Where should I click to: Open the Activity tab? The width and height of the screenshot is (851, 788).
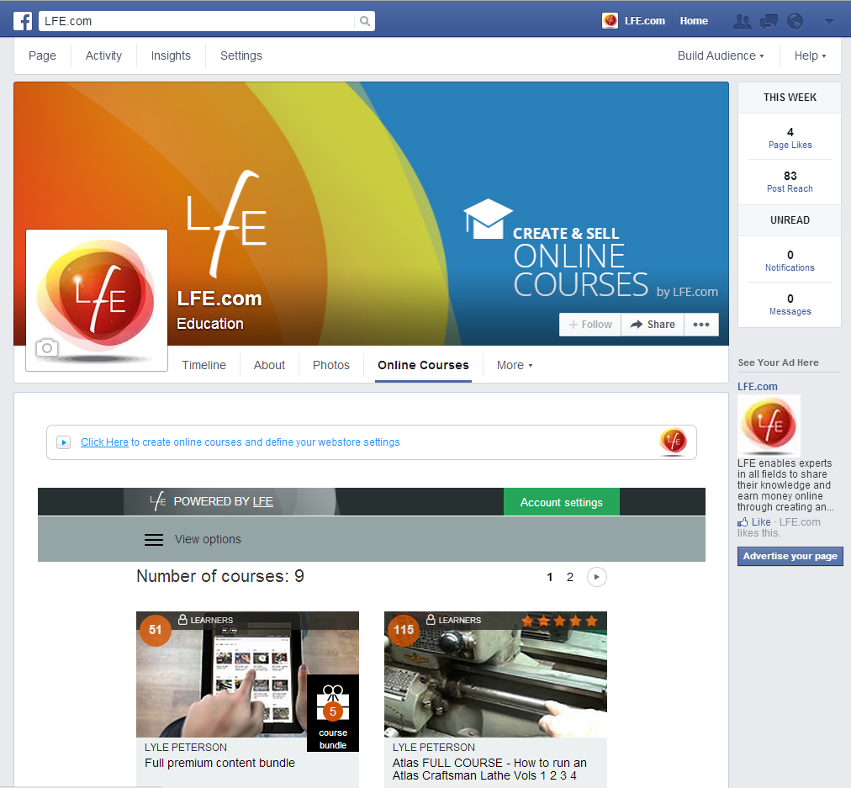[x=103, y=56]
